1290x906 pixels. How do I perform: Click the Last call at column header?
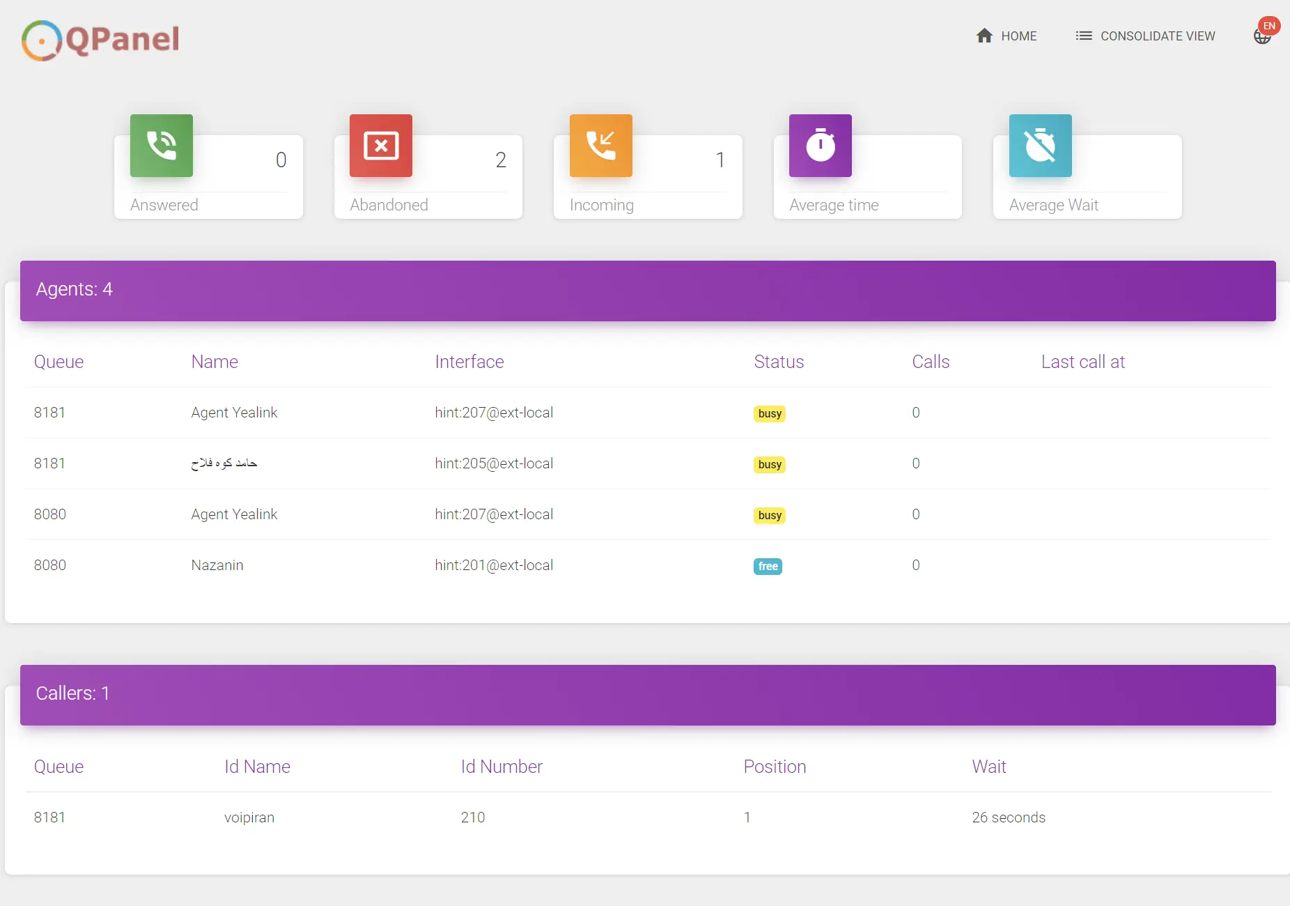point(1083,362)
